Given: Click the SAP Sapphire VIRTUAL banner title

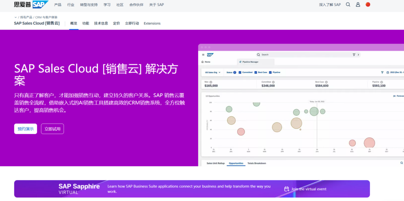Looking at the screenshot, I should (79, 189).
